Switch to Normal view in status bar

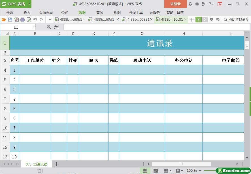pos(145,171)
